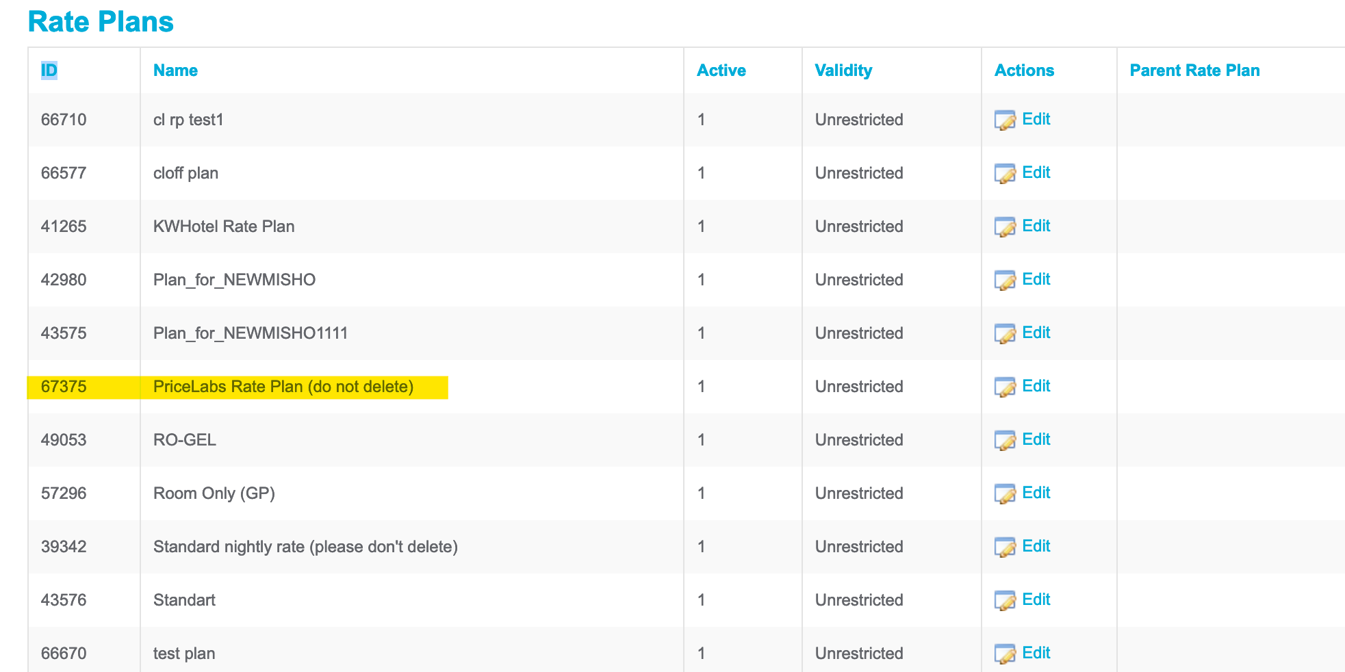Select the ID cell 57296
The image size is (1345, 672).
[x=64, y=493]
